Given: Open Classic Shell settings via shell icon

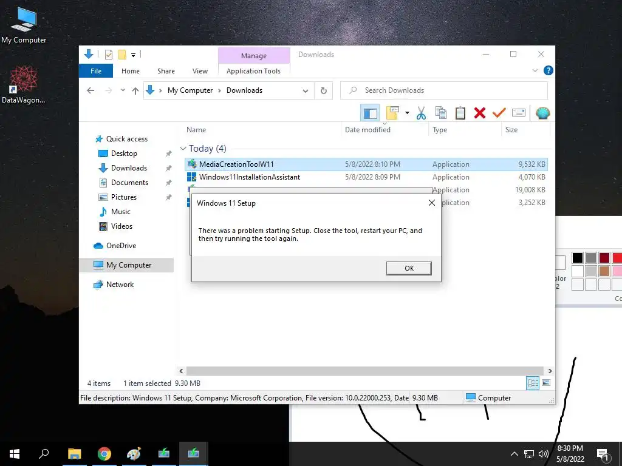Looking at the screenshot, I should pos(542,113).
